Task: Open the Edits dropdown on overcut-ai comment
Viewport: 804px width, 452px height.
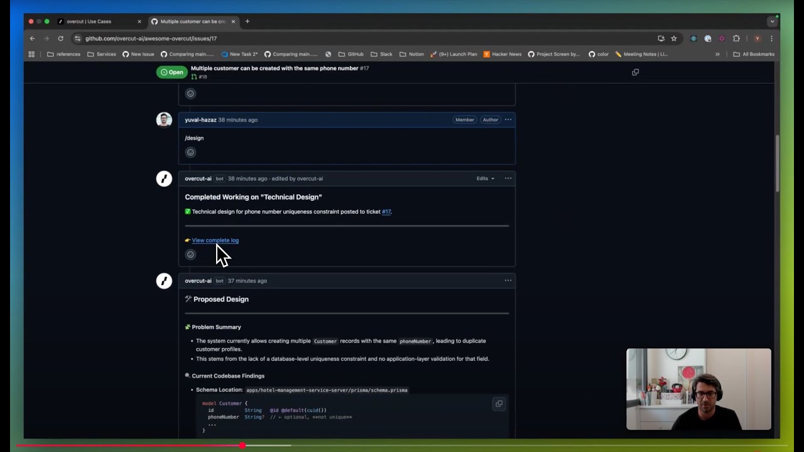Action: (x=484, y=178)
